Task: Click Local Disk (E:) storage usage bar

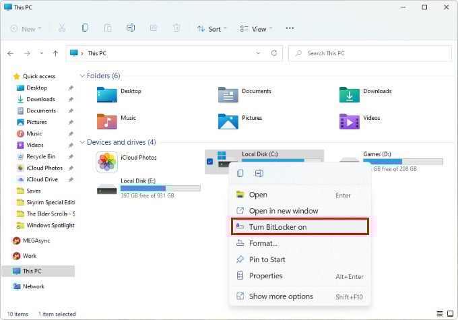Action: pyautogui.click(x=161, y=189)
